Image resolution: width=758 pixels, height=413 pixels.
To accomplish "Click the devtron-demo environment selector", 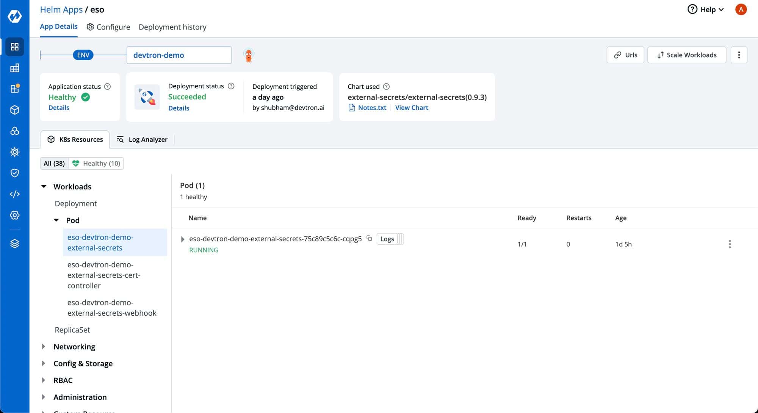I will (x=180, y=55).
